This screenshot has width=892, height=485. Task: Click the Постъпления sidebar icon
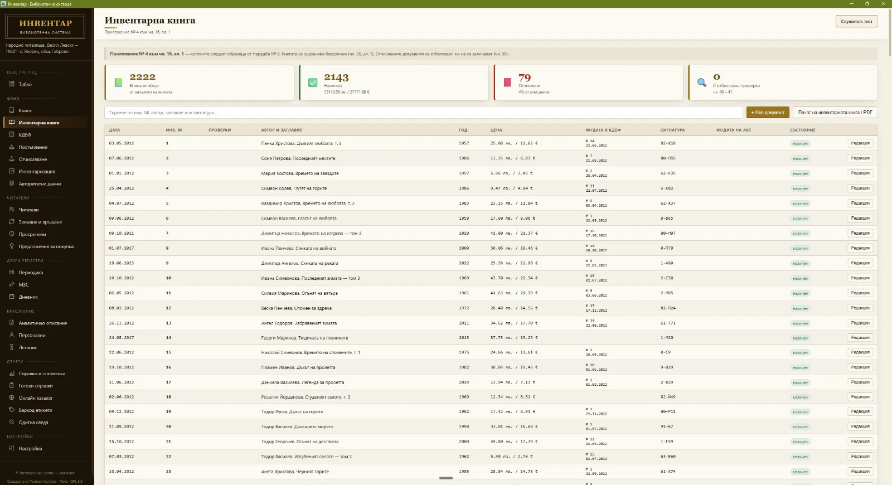point(12,147)
